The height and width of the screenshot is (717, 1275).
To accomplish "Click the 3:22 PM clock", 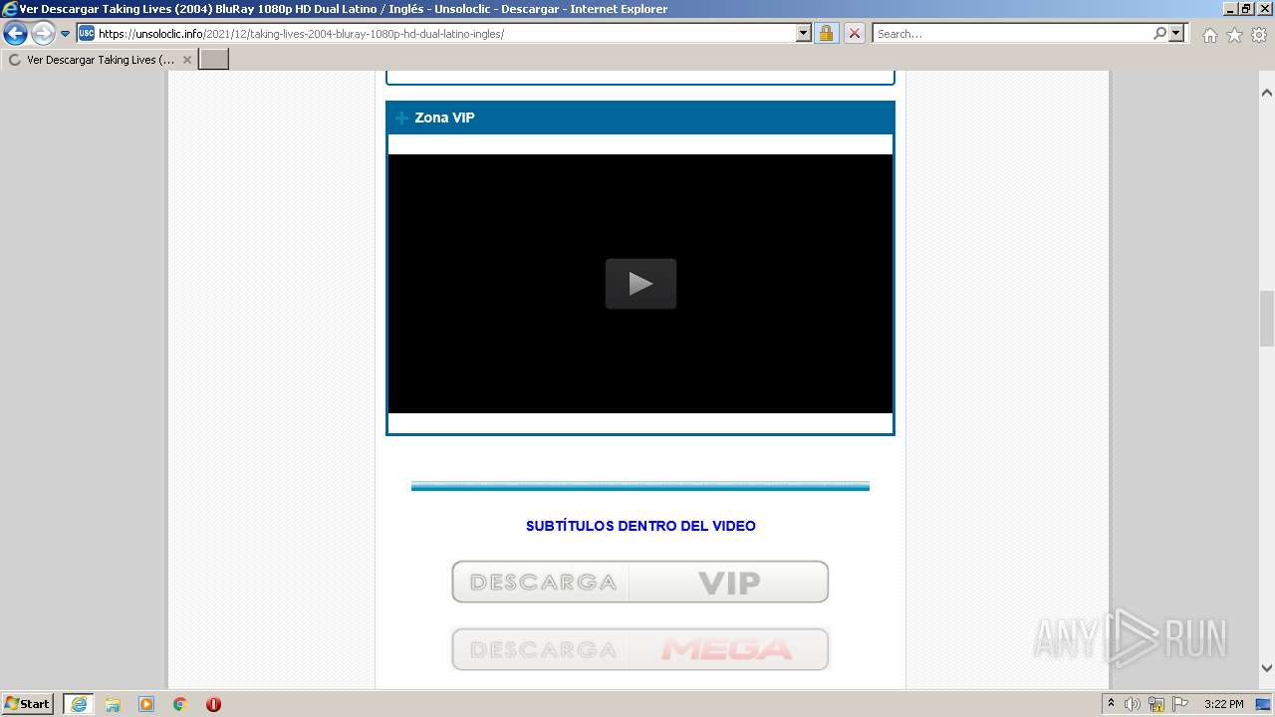I will coord(1223,704).
